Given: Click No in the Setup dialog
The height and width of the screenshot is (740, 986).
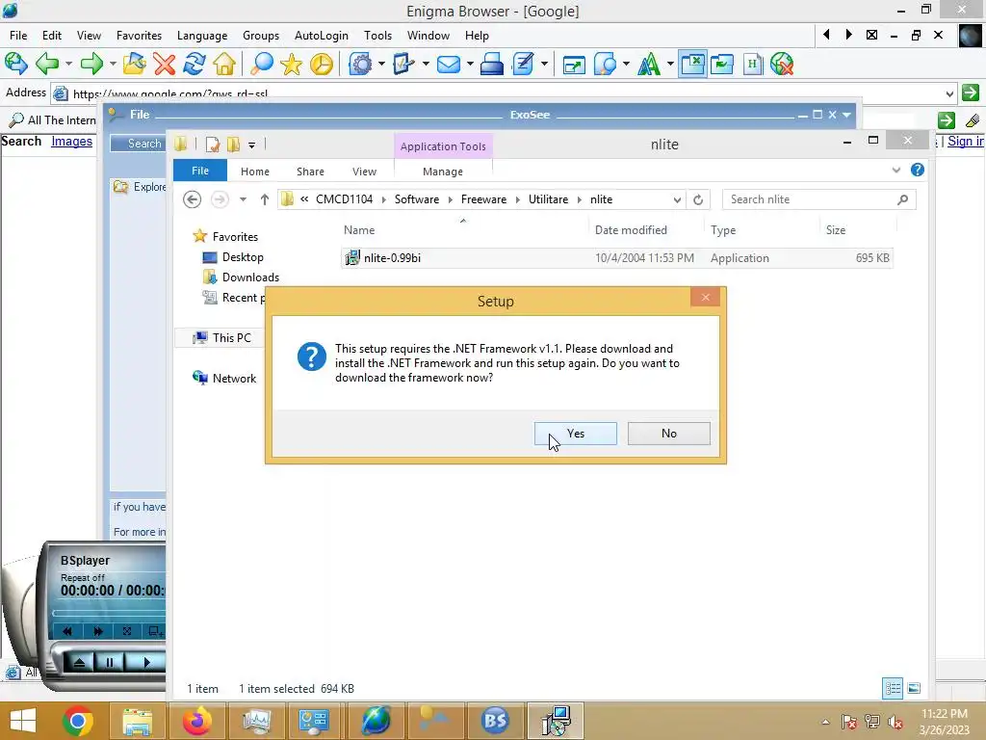Looking at the screenshot, I should [x=668, y=434].
